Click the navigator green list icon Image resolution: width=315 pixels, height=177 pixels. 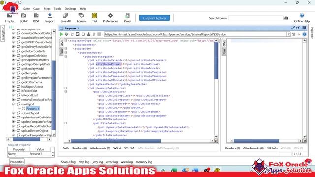tap(10, 27)
